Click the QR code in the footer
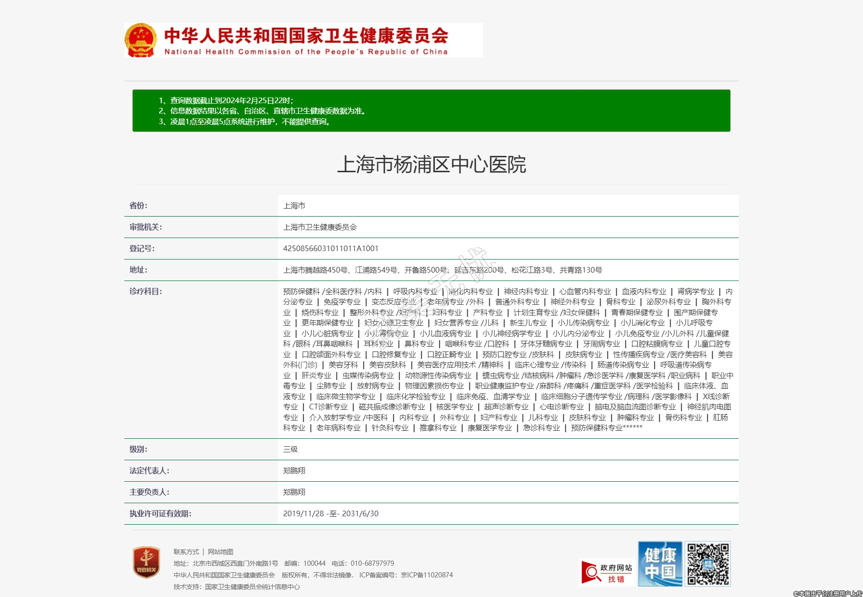The height and width of the screenshot is (597, 863). click(707, 564)
